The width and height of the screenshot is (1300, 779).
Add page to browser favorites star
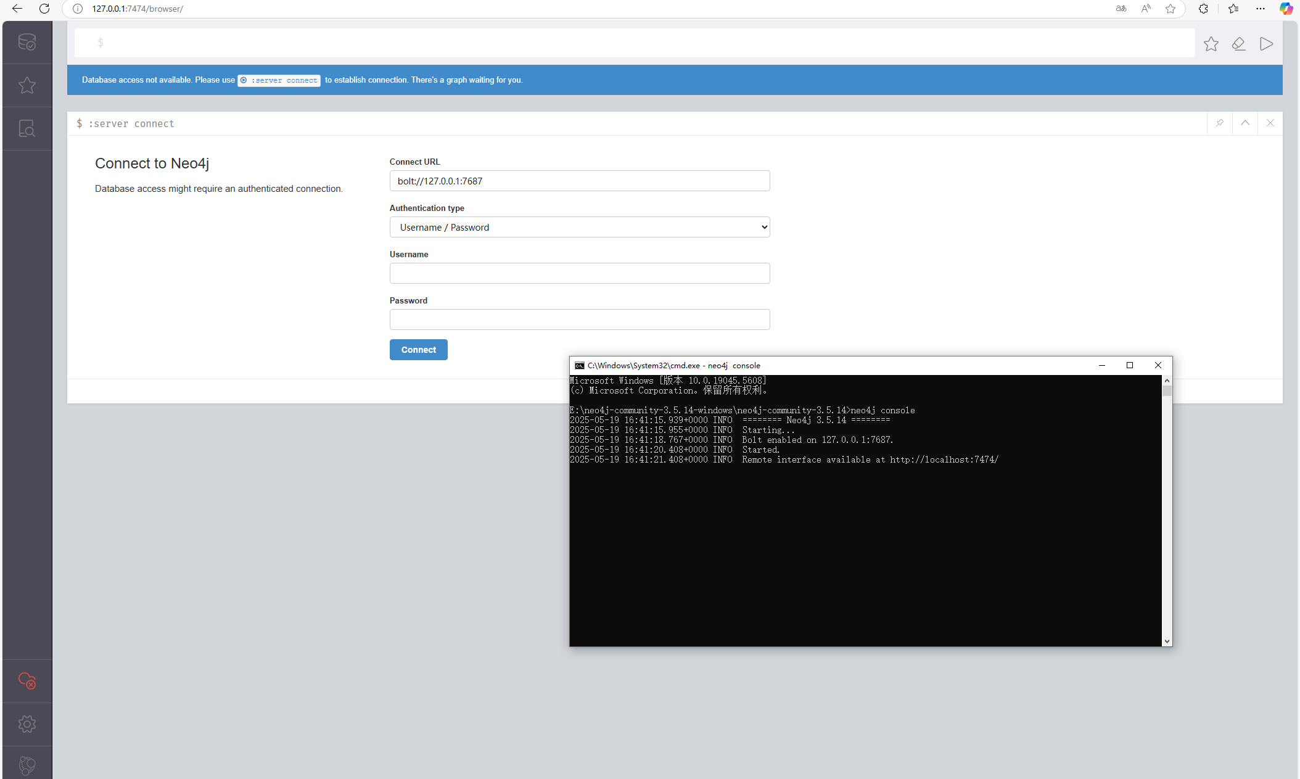point(1170,9)
